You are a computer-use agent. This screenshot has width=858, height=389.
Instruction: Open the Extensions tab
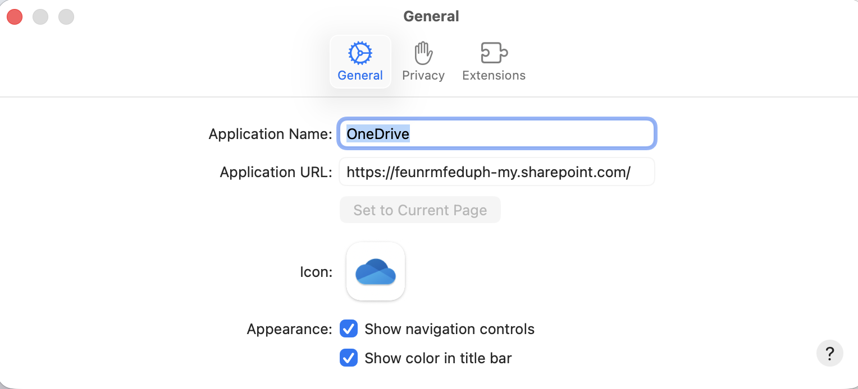point(494,75)
